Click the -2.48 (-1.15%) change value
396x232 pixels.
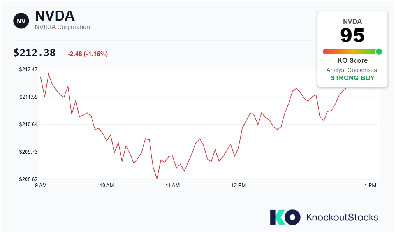point(88,54)
